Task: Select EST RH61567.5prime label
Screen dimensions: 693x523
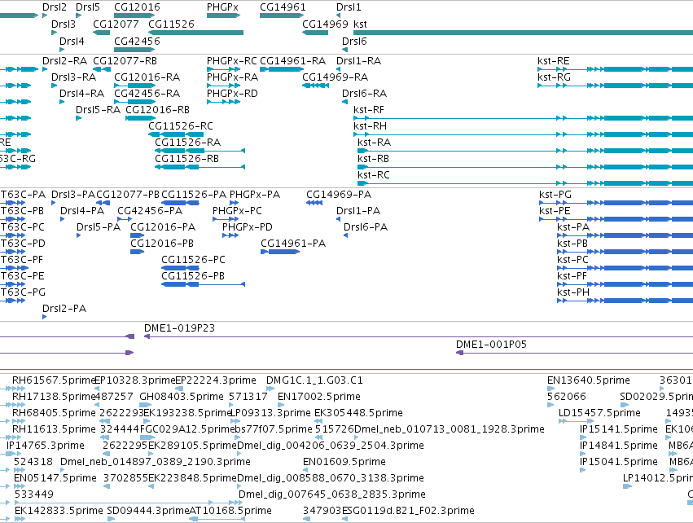Action: click(54, 380)
